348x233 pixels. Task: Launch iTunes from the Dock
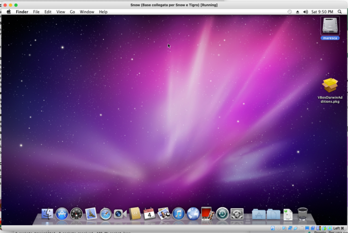point(178,213)
